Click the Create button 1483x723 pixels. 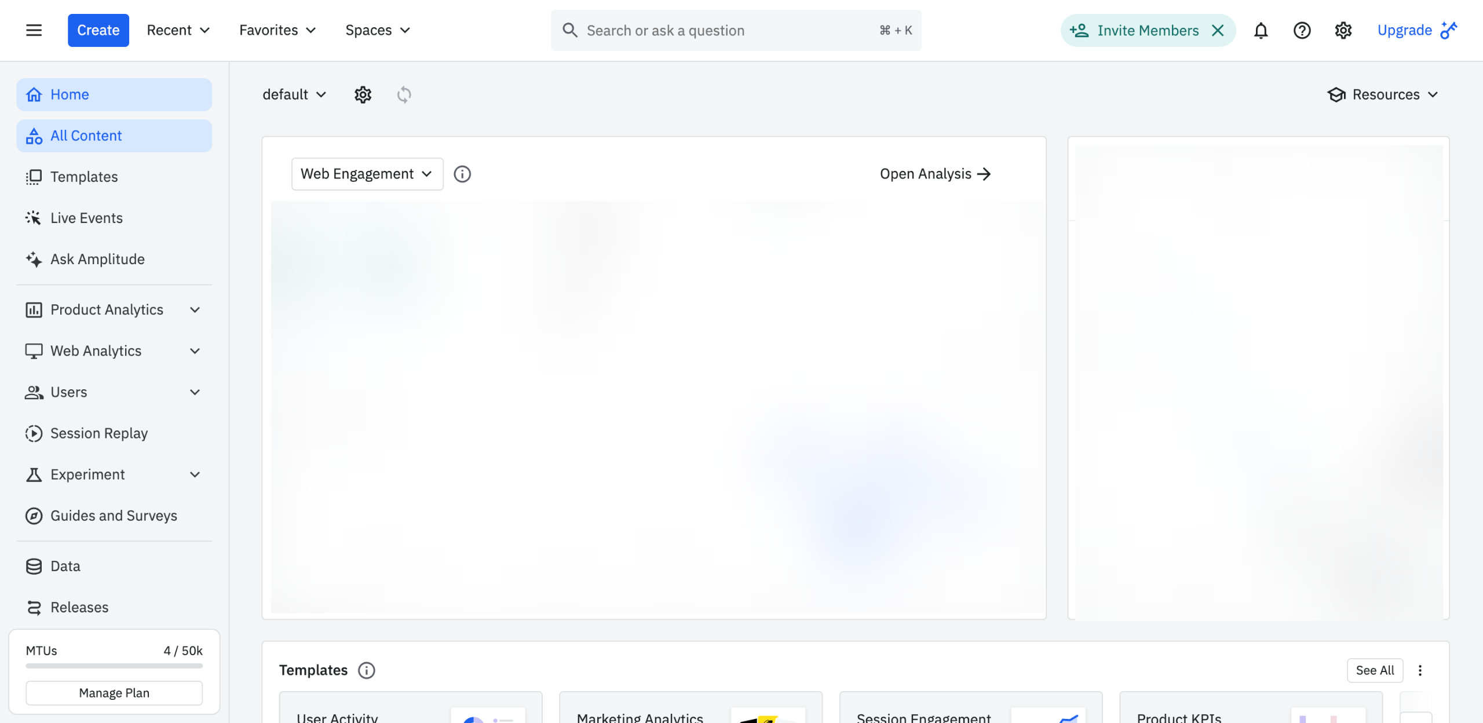pyautogui.click(x=98, y=30)
